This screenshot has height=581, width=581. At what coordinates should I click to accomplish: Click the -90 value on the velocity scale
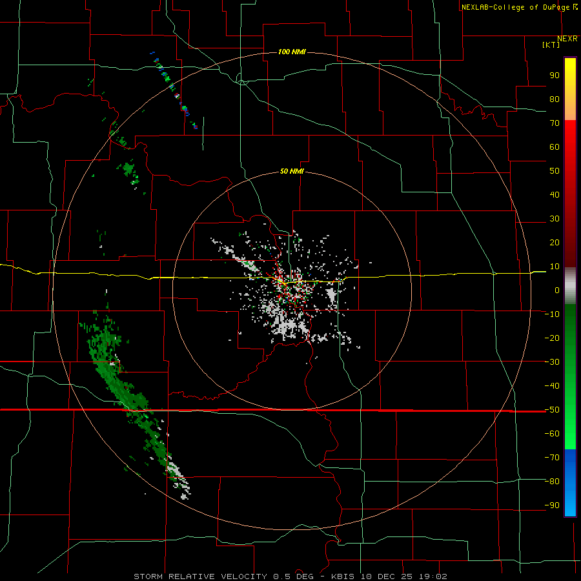(552, 505)
